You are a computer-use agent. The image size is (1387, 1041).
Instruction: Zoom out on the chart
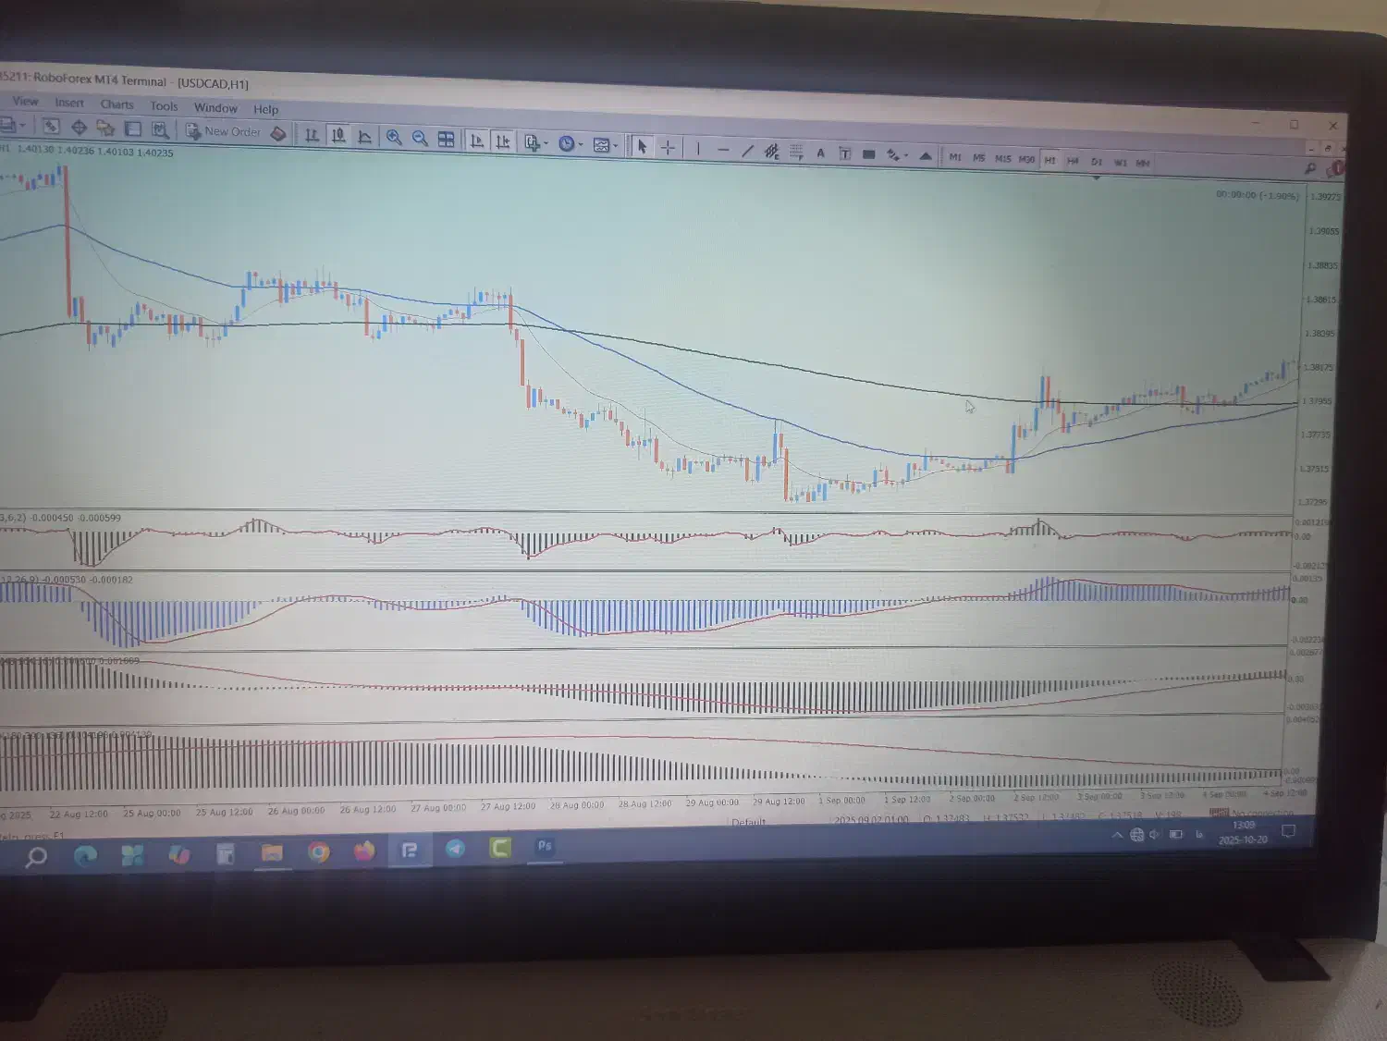click(x=420, y=139)
